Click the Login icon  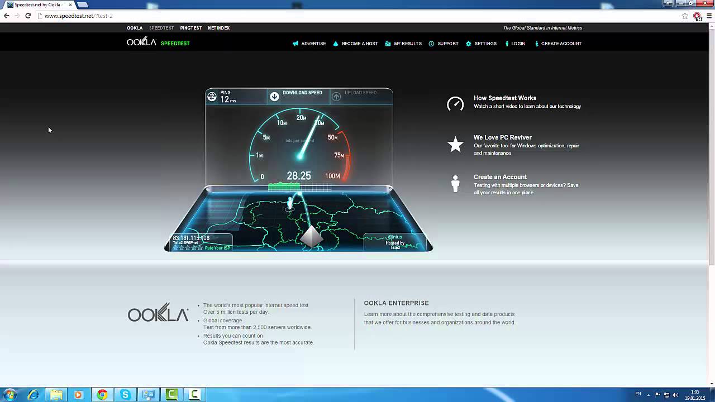pyautogui.click(x=507, y=44)
